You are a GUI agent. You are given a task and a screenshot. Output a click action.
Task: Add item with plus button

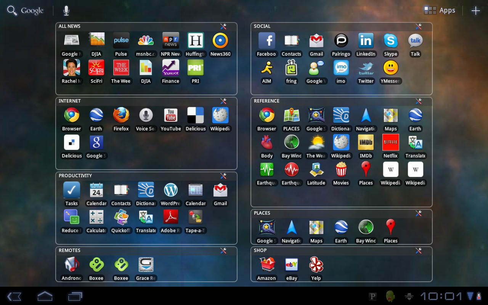pos(475,11)
